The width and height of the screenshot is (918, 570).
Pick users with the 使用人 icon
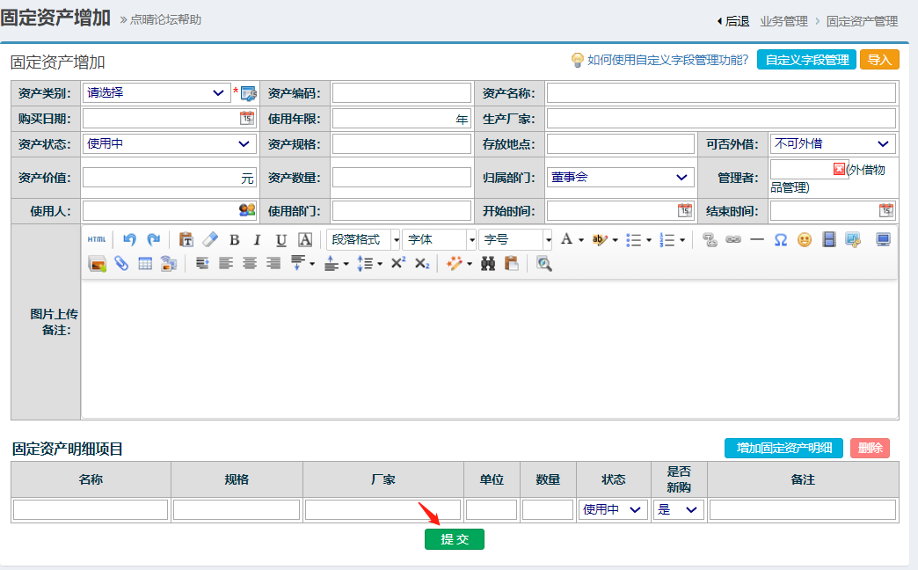247,210
